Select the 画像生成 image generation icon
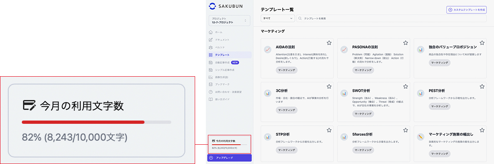This screenshot has height=164, width=494. point(211,77)
